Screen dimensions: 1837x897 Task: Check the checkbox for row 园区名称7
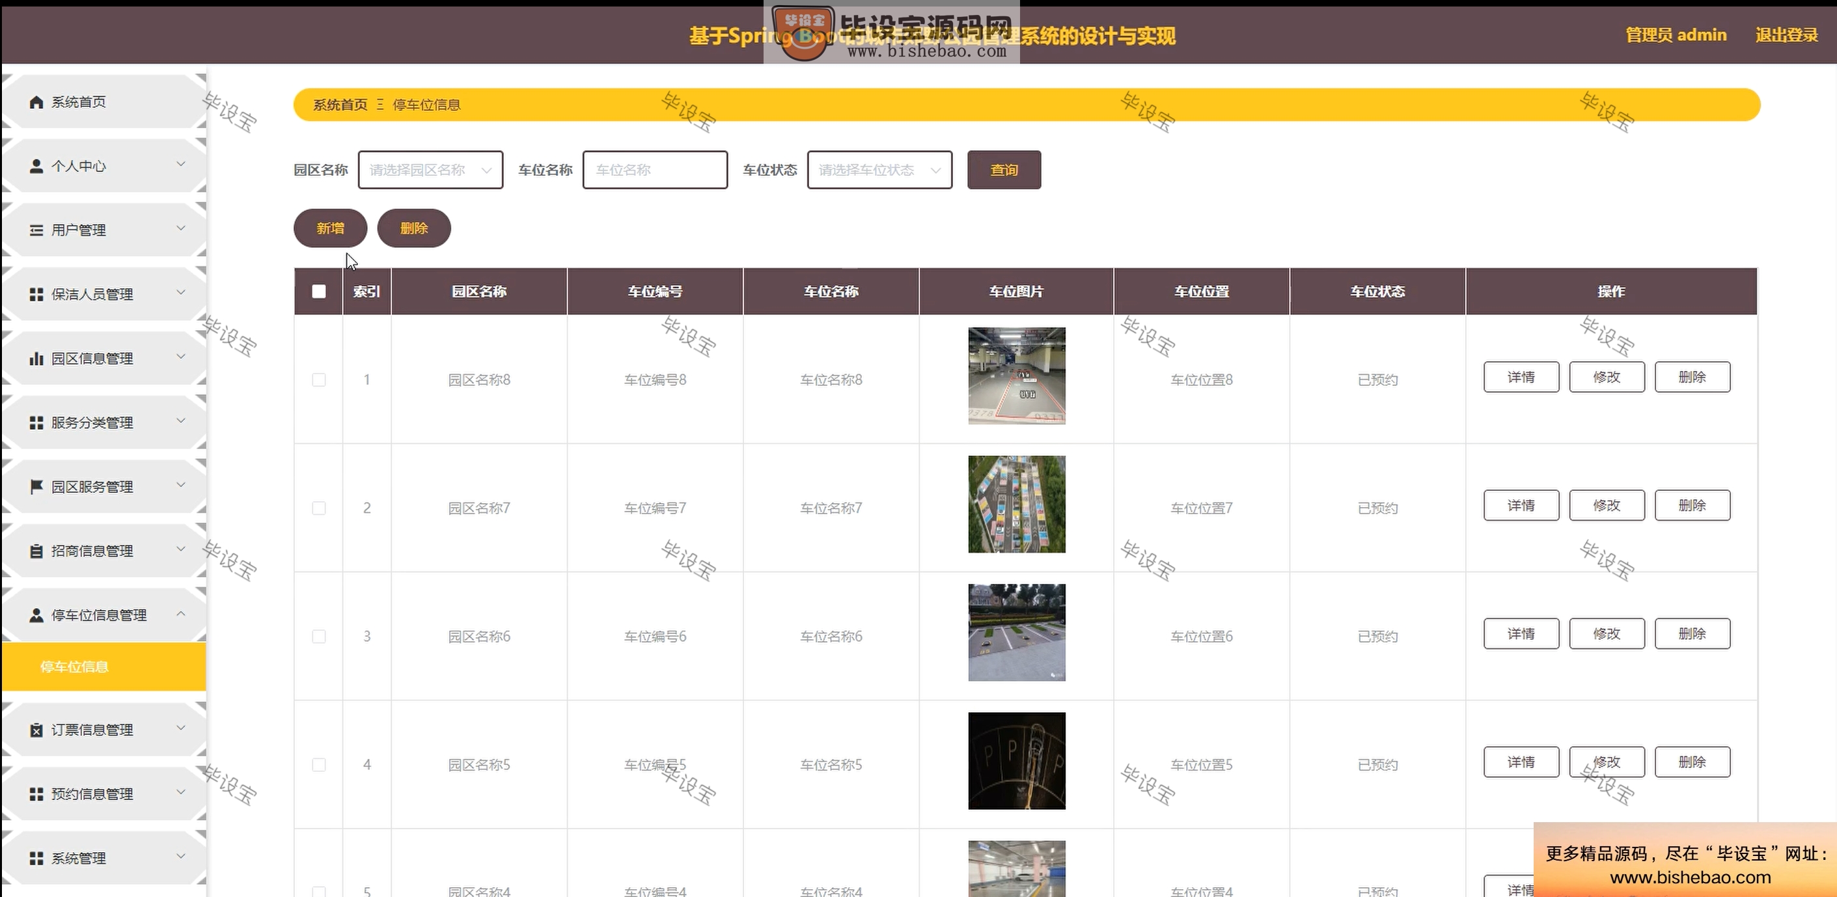click(x=319, y=508)
